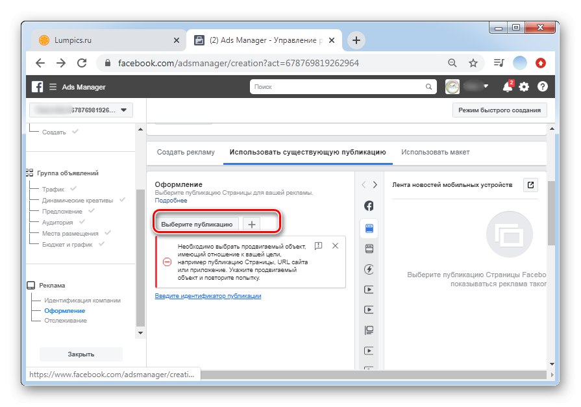
Task: Open preview in new window icon
Action: pos(530,184)
